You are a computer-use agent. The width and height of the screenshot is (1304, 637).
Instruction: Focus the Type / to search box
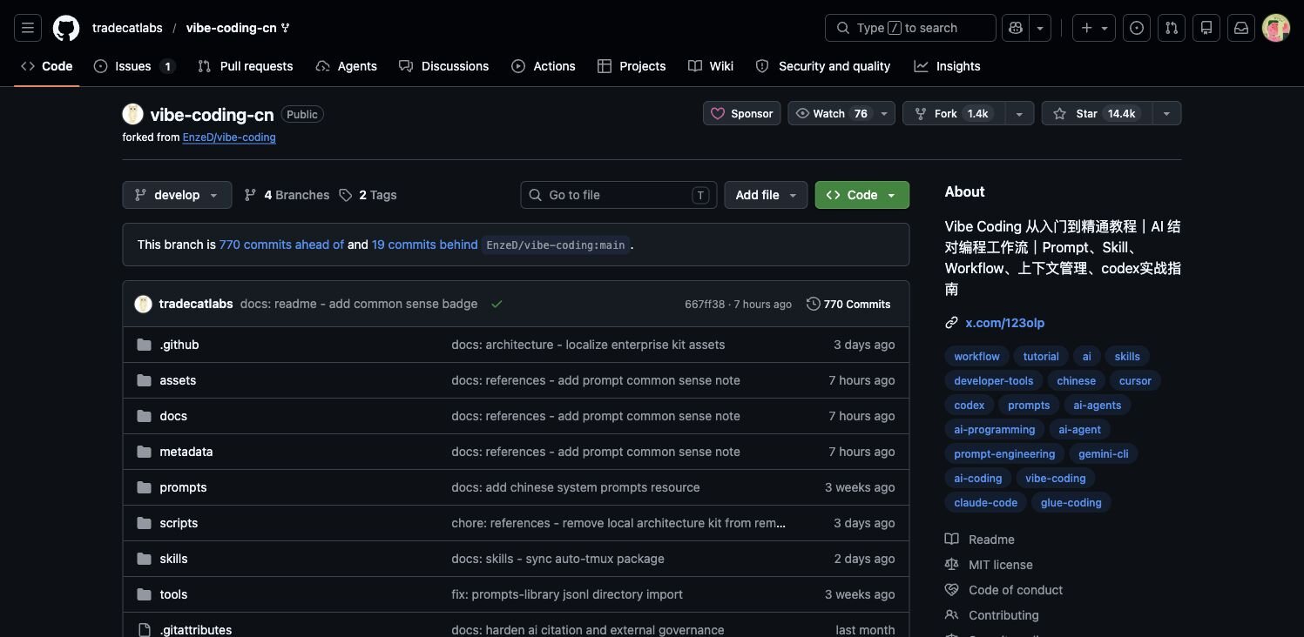pyautogui.click(x=910, y=28)
